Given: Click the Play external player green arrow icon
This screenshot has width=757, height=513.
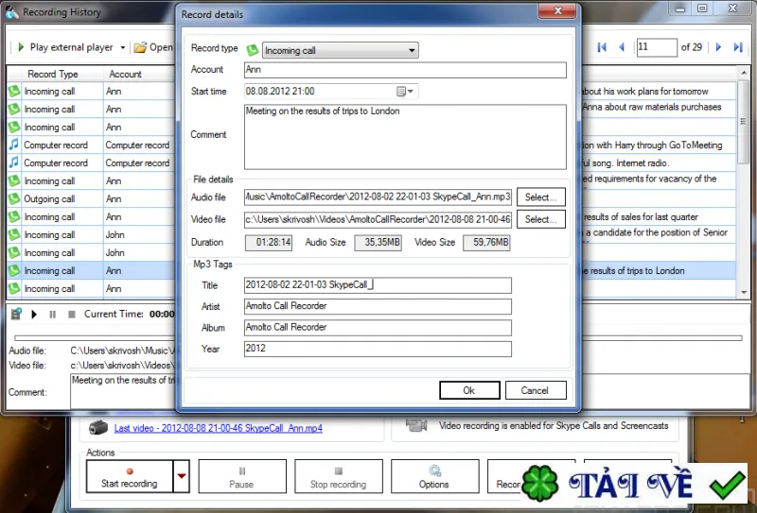Looking at the screenshot, I should [x=21, y=47].
